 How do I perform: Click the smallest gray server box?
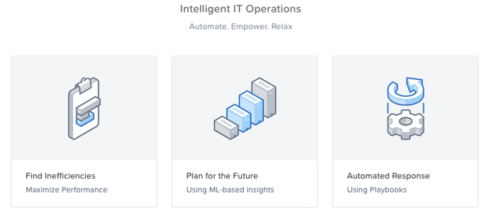pos(226,128)
